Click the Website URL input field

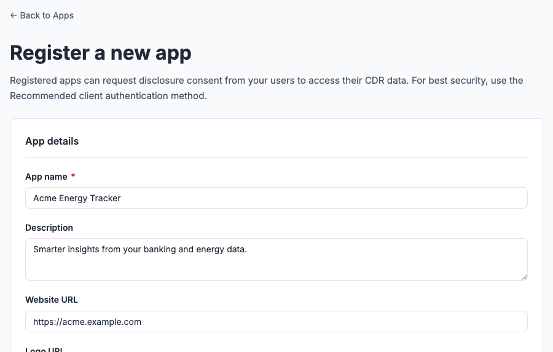pyautogui.click(x=276, y=322)
